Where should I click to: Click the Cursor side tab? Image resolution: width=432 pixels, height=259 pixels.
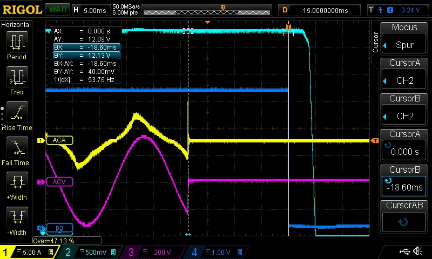[x=375, y=42]
